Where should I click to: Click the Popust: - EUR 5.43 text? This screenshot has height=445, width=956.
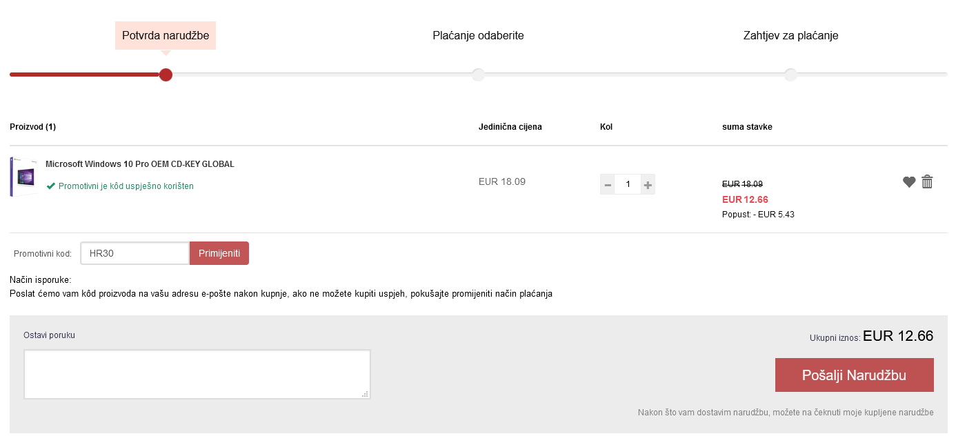[x=758, y=215]
